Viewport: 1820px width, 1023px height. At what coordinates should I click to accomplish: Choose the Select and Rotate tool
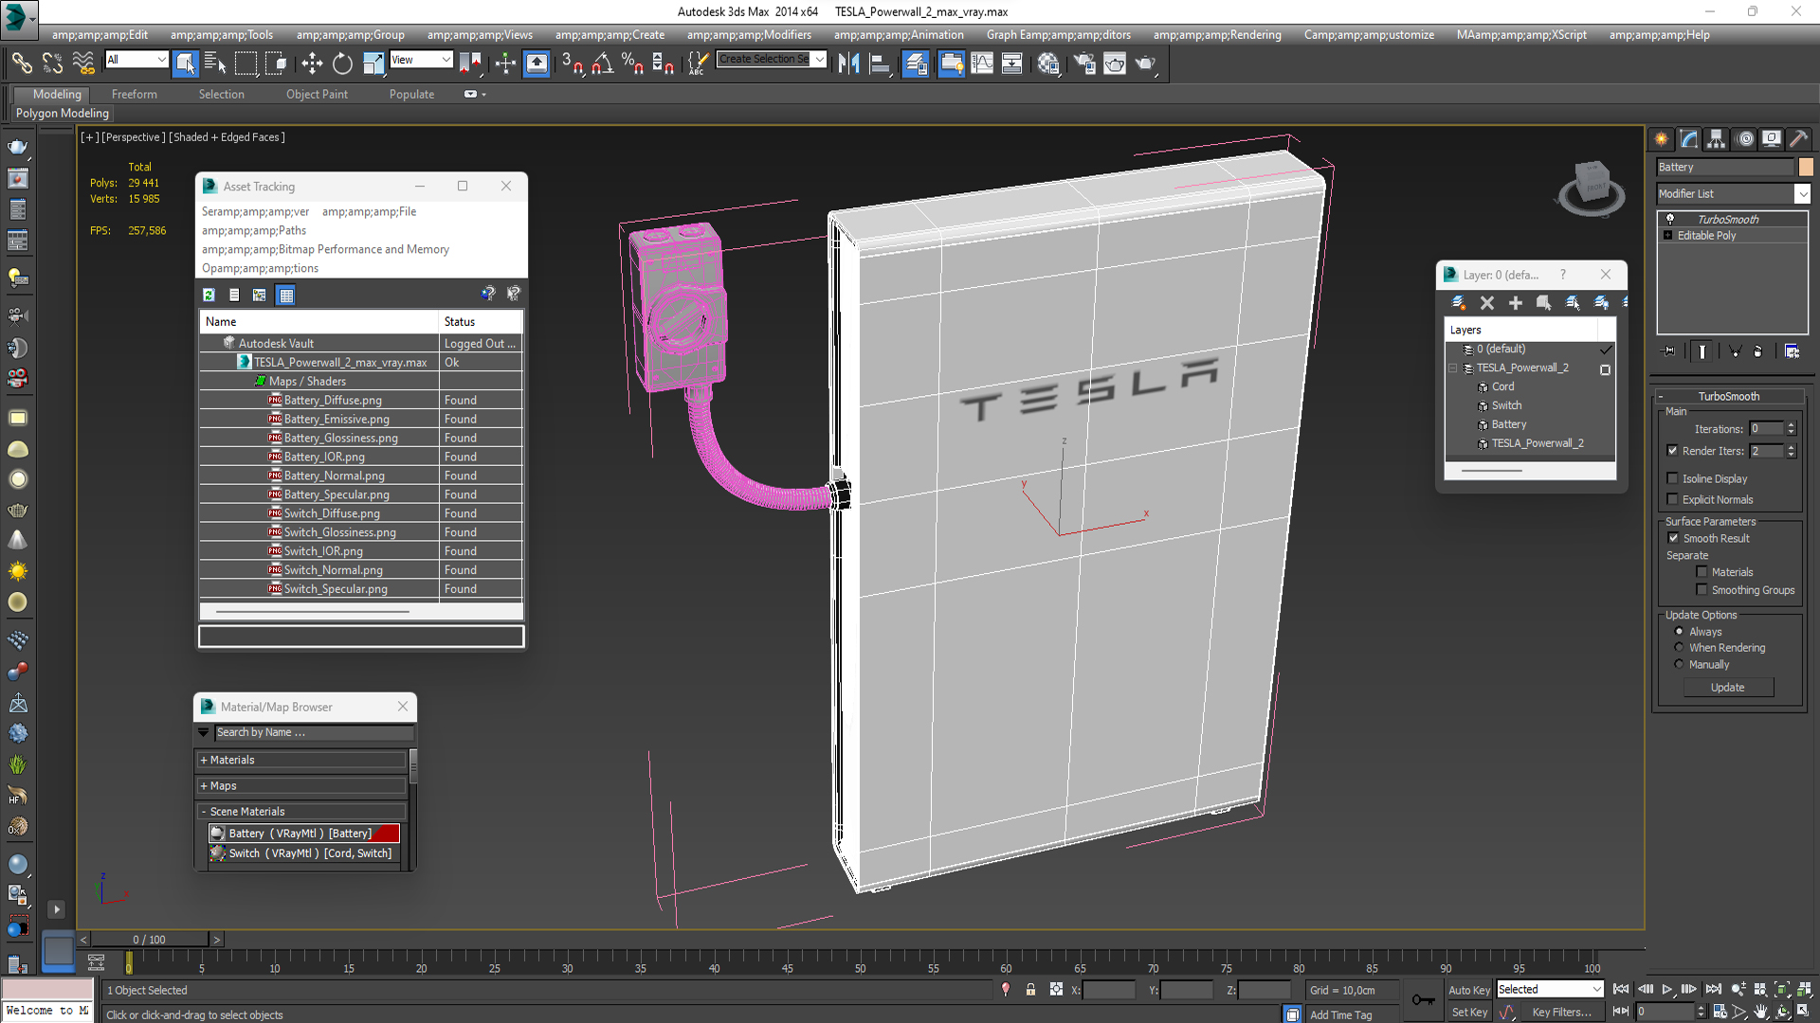click(342, 63)
